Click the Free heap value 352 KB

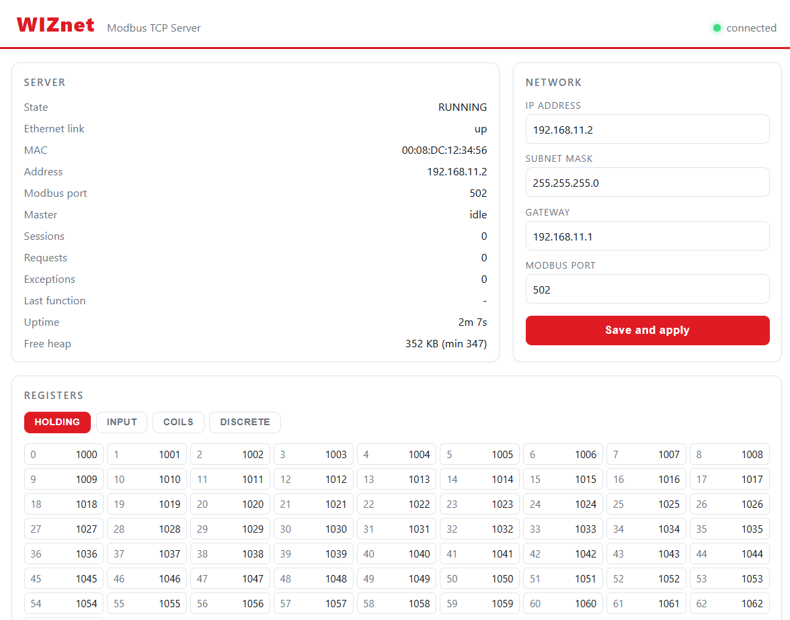click(x=446, y=344)
